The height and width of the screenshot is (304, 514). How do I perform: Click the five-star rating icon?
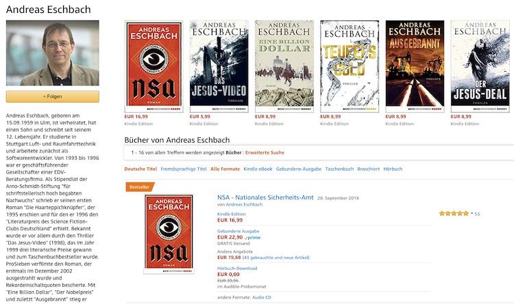(x=454, y=213)
